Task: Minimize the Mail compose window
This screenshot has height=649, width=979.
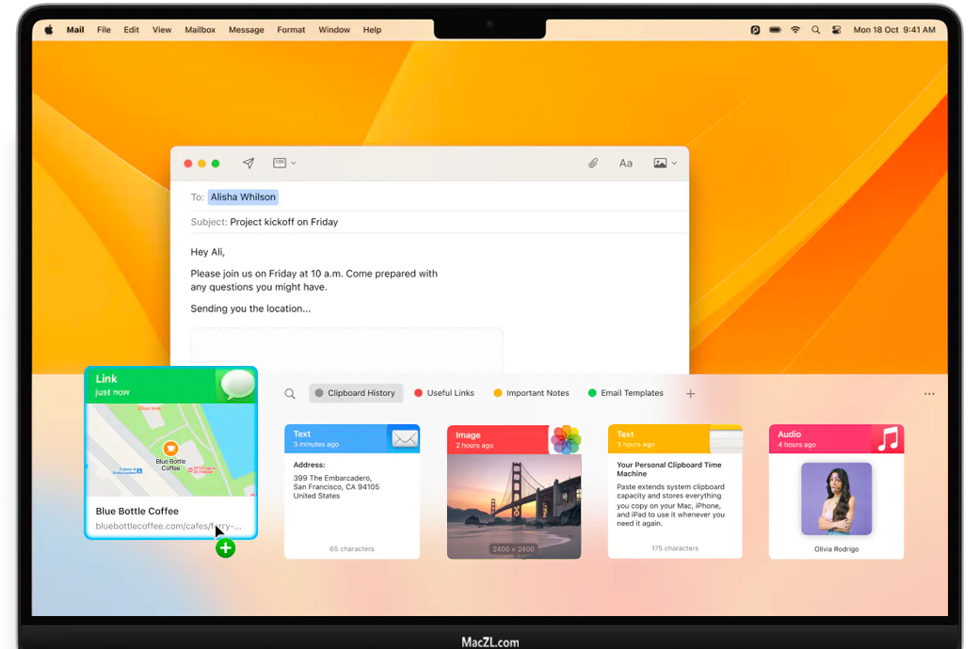Action: click(201, 164)
